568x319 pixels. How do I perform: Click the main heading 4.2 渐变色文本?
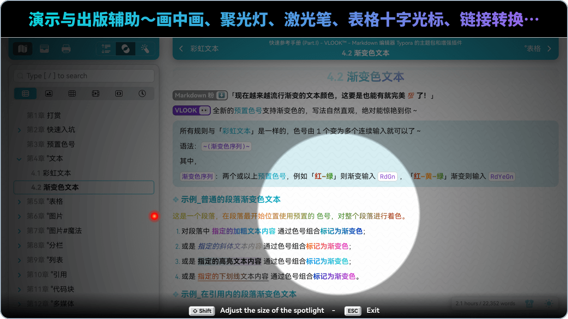coord(366,77)
